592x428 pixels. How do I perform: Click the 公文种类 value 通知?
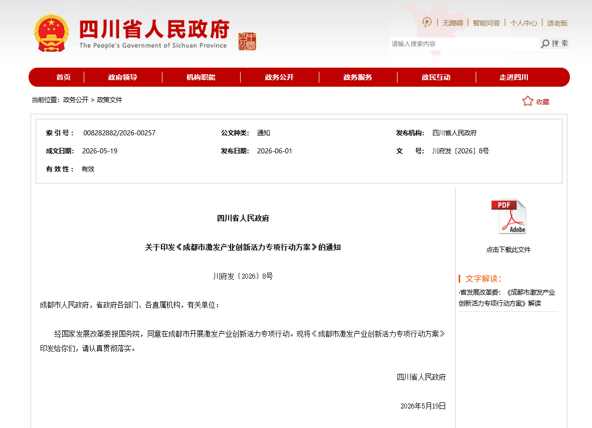point(264,133)
